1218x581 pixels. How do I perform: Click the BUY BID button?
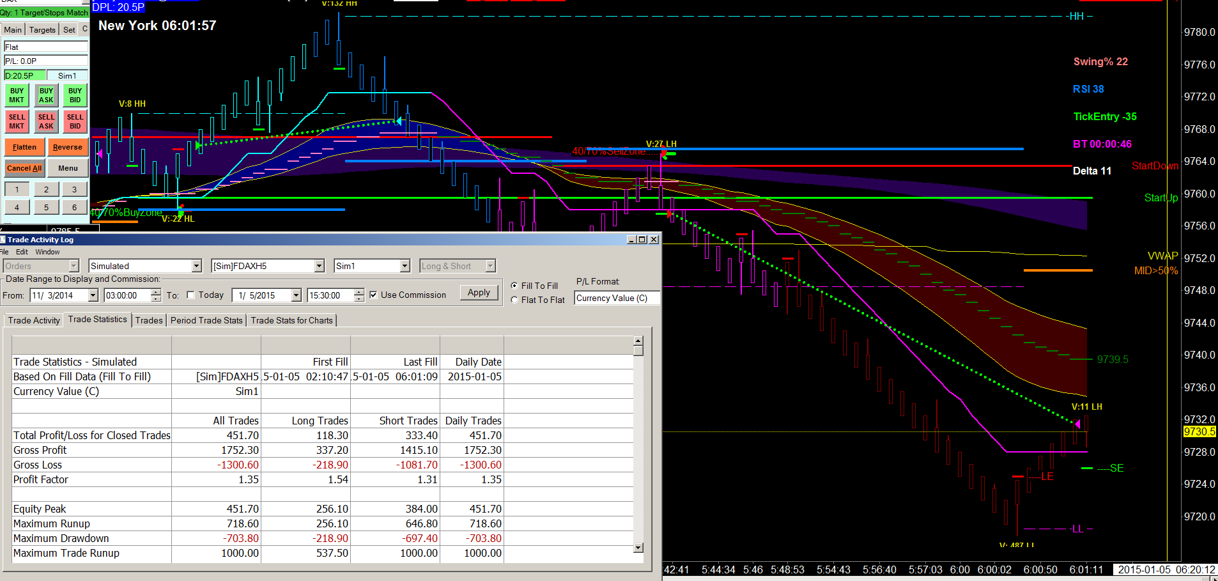click(x=75, y=95)
